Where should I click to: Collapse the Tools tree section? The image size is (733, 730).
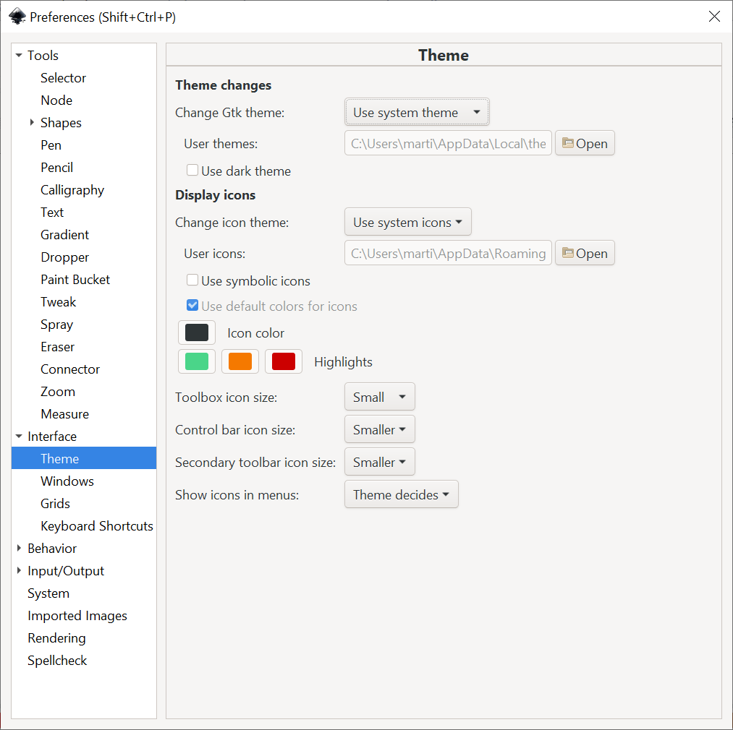coord(19,56)
